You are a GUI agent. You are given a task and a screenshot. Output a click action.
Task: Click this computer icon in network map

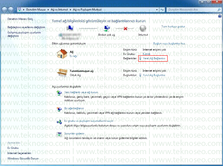[70, 28]
